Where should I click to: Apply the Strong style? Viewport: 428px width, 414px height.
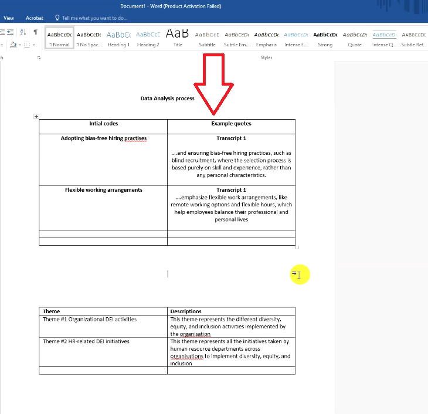click(x=325, y=38)
